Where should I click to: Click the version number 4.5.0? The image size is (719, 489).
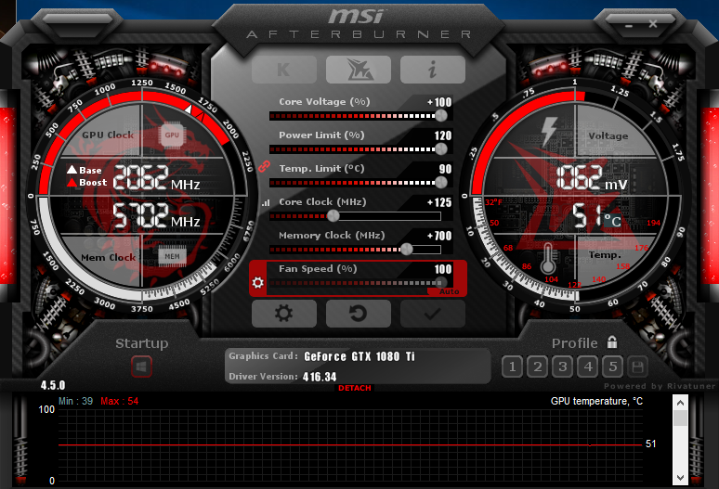click(53, 385)
